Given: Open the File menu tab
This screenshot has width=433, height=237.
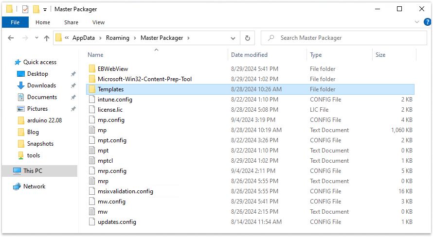Looking at the screenshot, I should (x=15, y=22).
